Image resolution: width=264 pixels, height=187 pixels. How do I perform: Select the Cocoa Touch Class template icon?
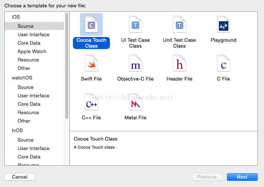[91, 25]
